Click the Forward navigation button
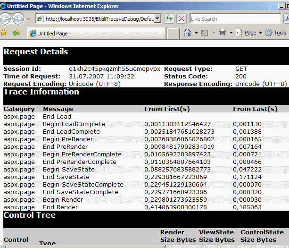 click(18, 19)
